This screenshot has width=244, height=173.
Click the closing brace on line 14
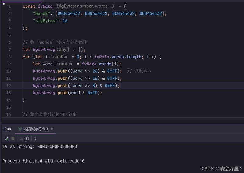click(x=24, y=100)
